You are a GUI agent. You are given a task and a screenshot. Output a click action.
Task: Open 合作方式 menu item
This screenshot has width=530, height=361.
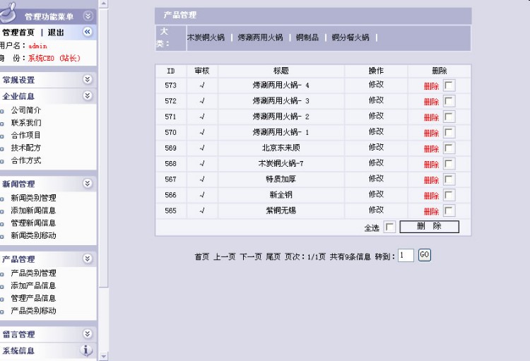pos(26,160)
